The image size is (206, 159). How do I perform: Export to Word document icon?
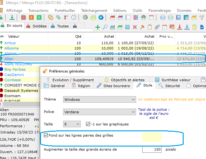202,27
